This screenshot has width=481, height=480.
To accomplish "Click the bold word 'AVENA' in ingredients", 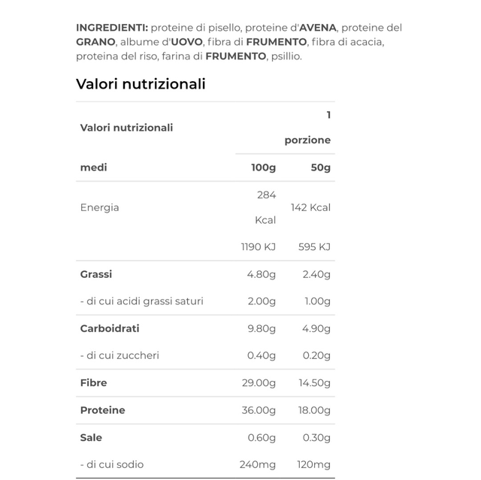I will pyautogui.click(x=318, y=28).
